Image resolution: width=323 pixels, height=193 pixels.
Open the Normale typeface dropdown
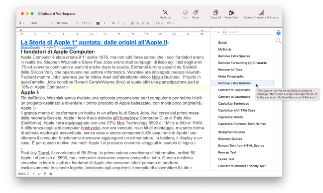pos(67,23)
